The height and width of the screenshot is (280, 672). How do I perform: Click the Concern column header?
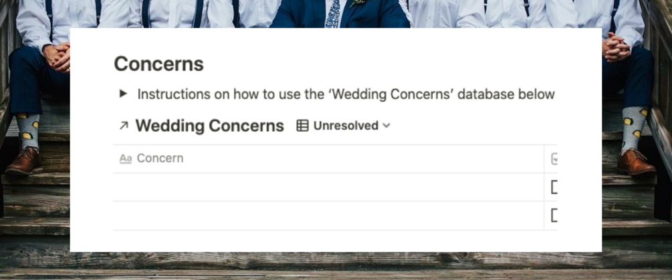pyautogui.click(x=160, y=158)
